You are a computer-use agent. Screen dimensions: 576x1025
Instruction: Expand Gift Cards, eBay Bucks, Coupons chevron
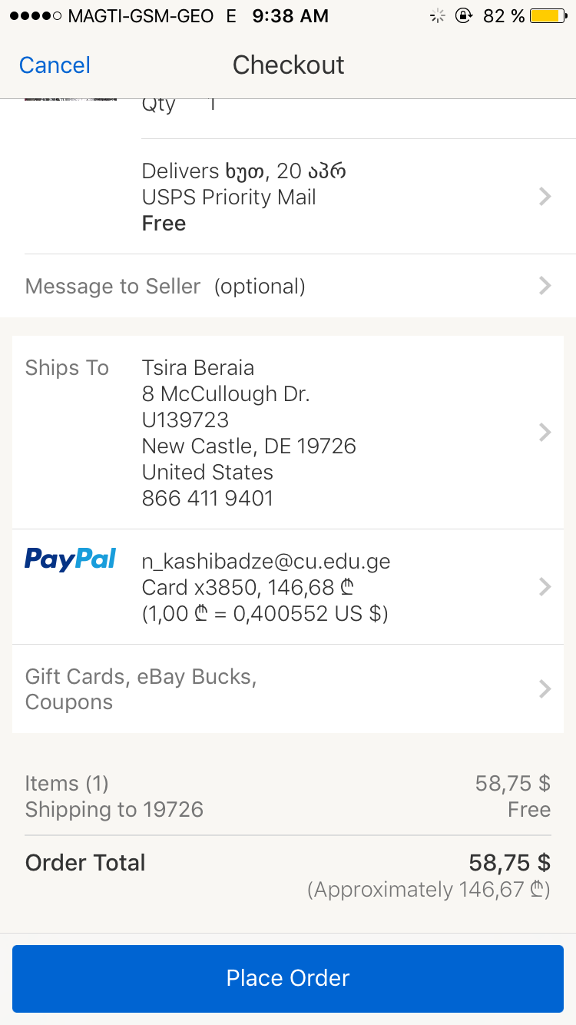coord(545,688)
